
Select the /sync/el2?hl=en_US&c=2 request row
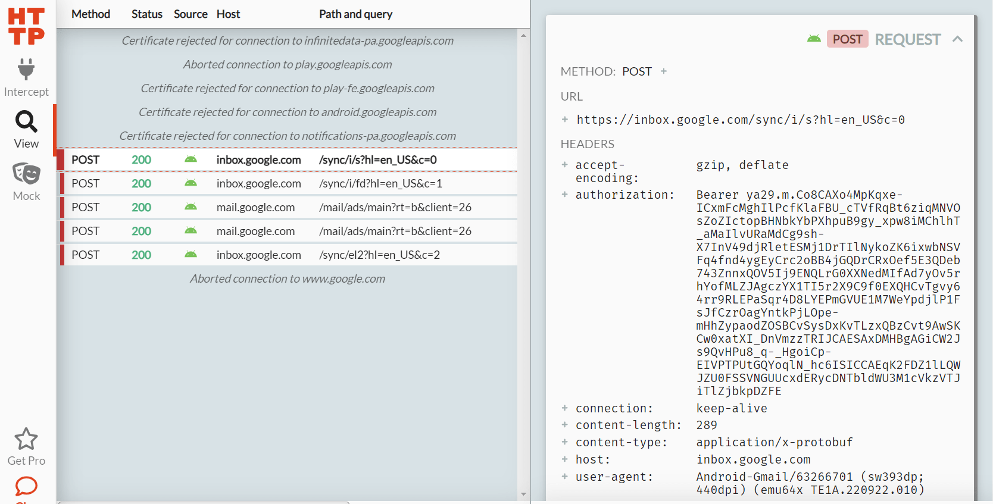click(287, 255)
